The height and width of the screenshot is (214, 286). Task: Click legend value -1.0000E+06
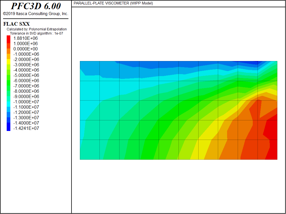pyautogui.click(x=26, y=54)
